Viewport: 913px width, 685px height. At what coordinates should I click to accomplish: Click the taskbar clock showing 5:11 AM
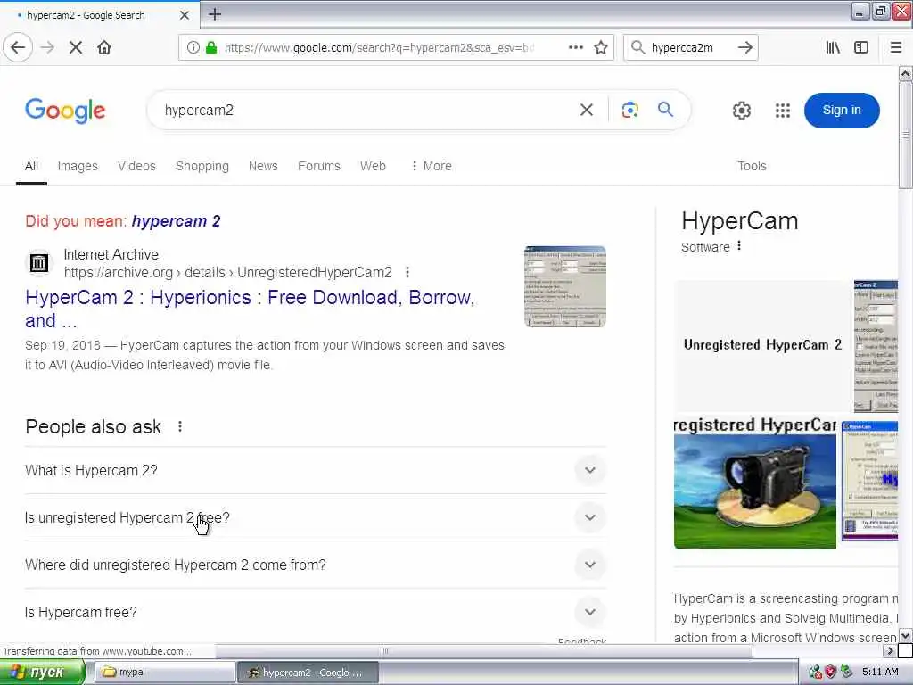click(x=880, y=673)
